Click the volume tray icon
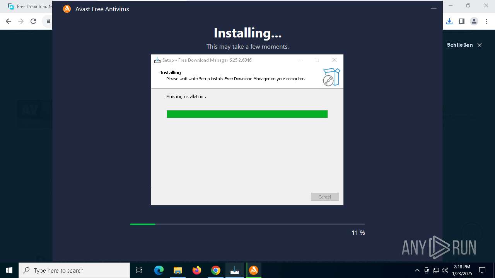 click(445, 270)
